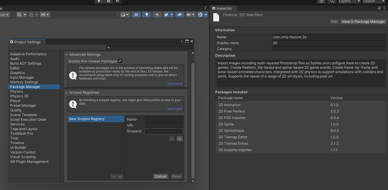Uncheck Enable Pre-release Packages checkbox

[x=120, y=61]
